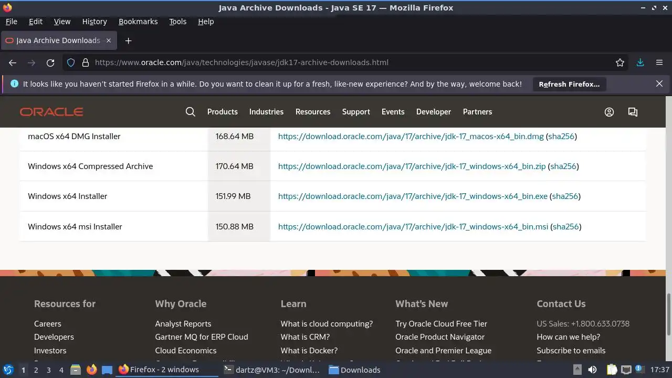Viewport: 672px width, 378px height.
Task: Open the tracking protection shield icon
Action: pos(71,62)
